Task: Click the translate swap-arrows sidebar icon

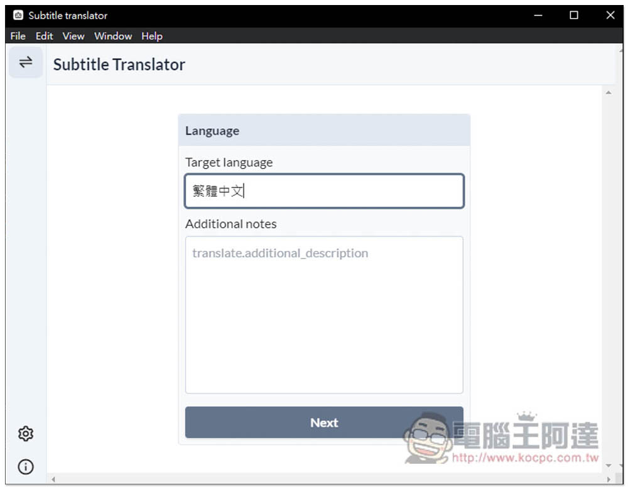Action: pyautogui.click(x=26, y=62)
